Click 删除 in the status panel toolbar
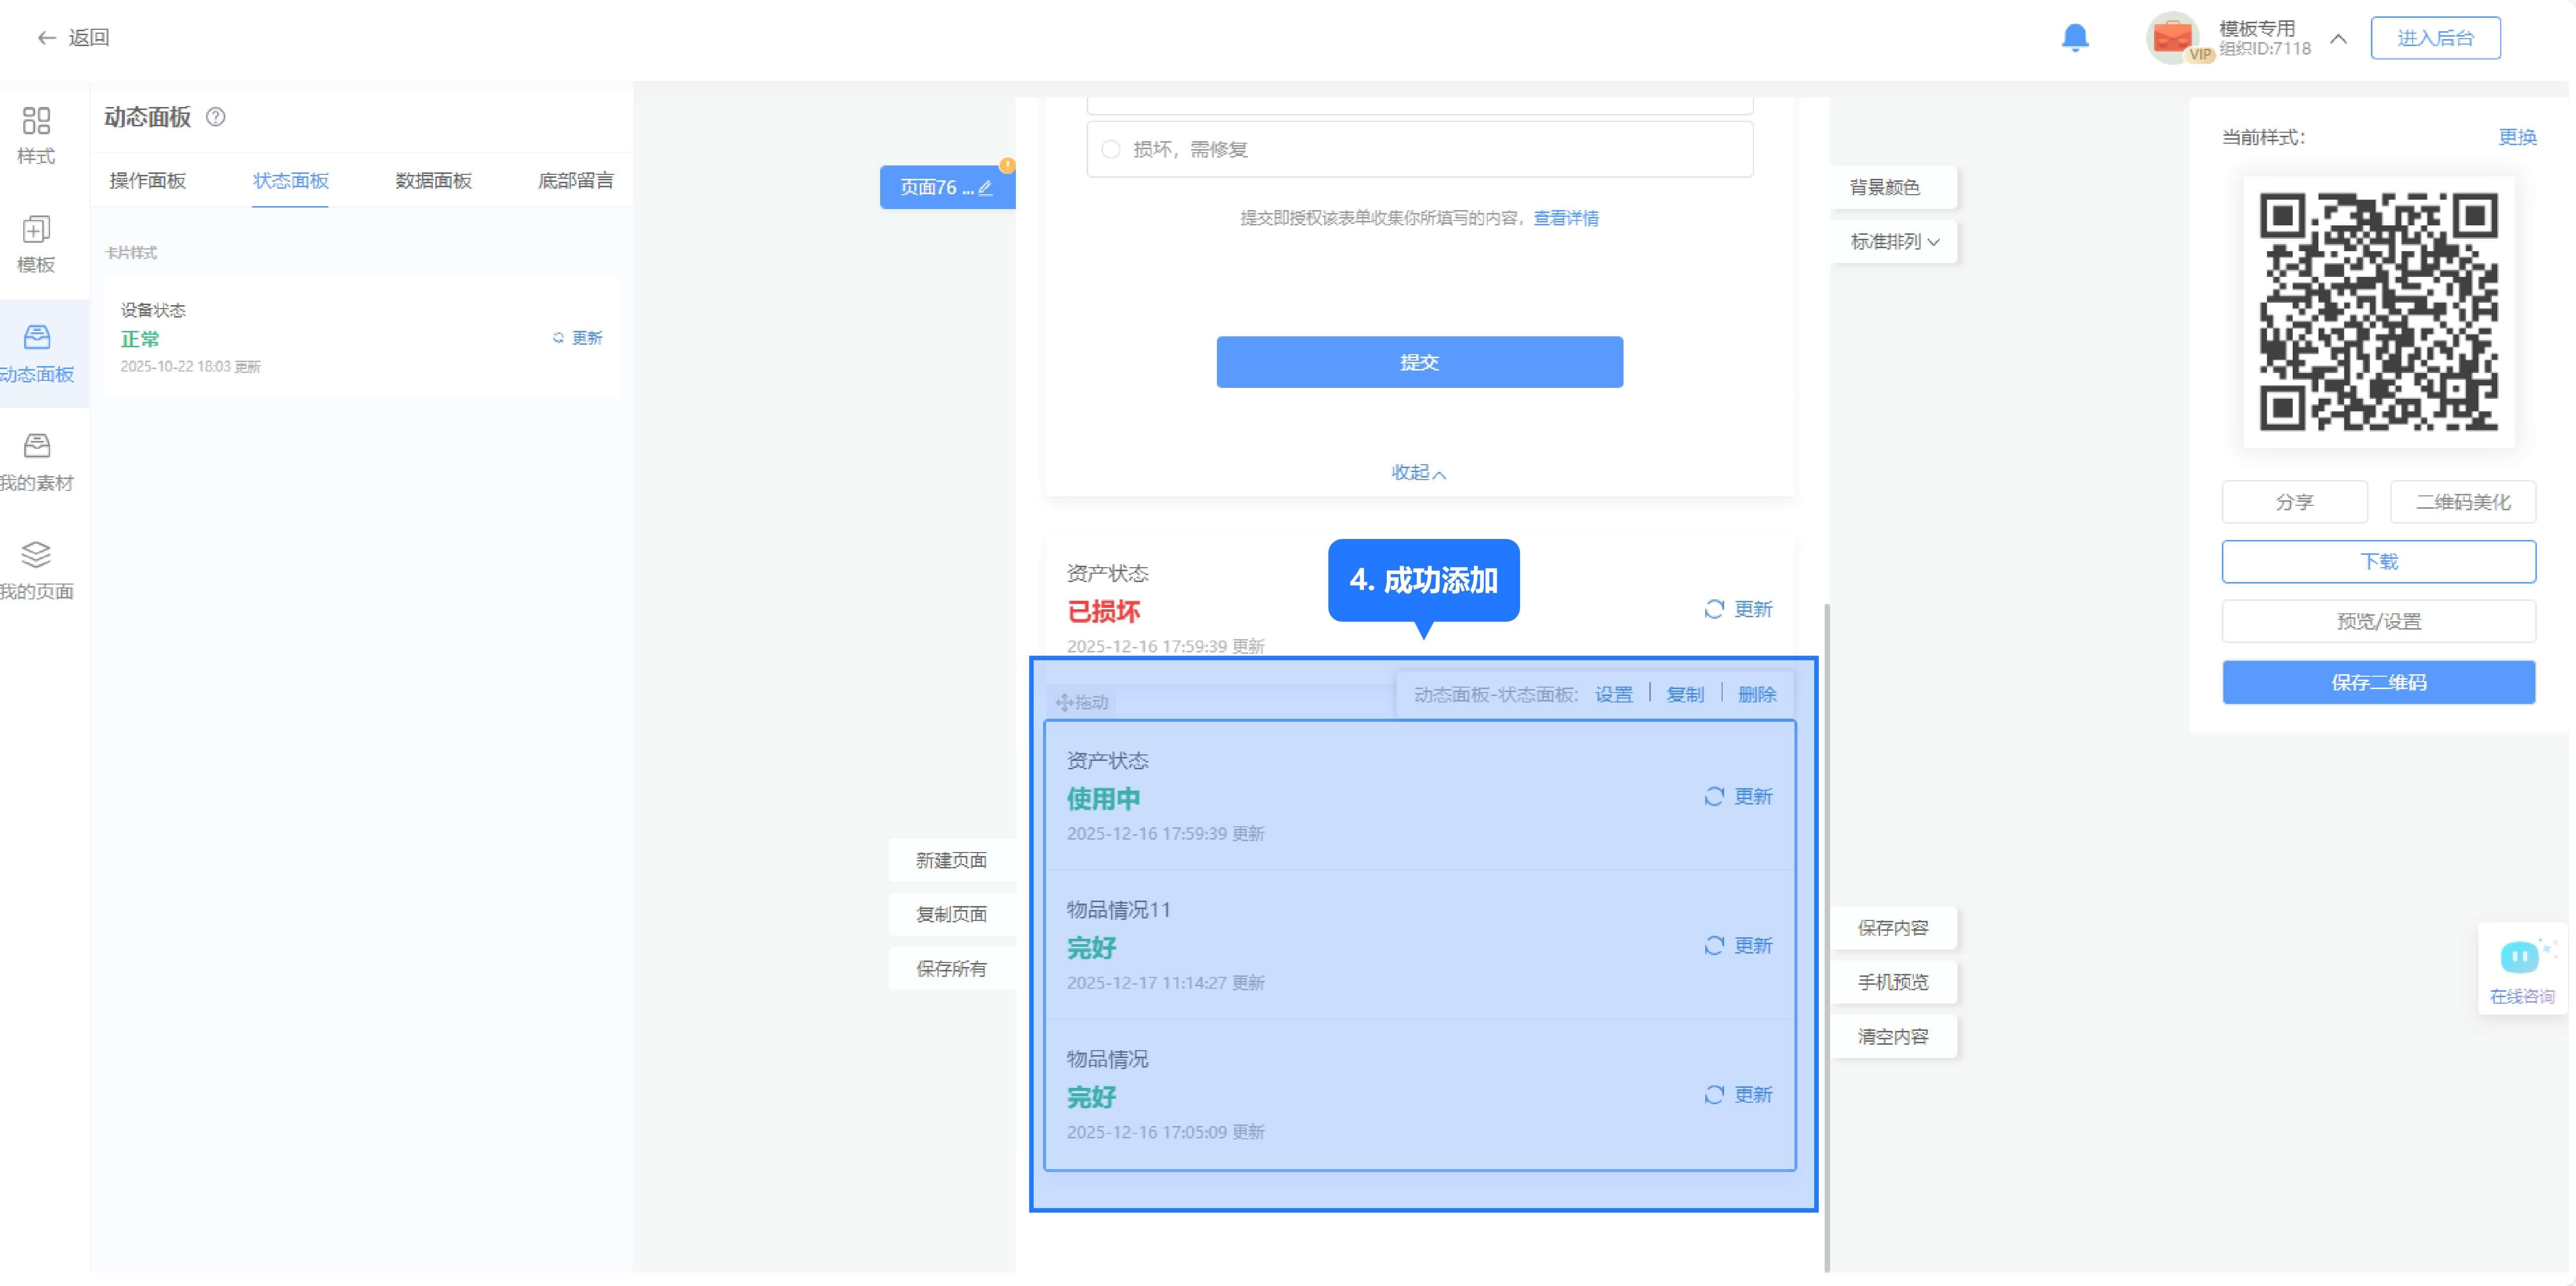The height and width of the screenshot is (1286, 2576). pos(1756,694)
